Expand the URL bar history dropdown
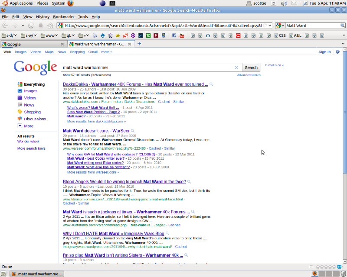The image size is (347, 277). tap(270, 26)
